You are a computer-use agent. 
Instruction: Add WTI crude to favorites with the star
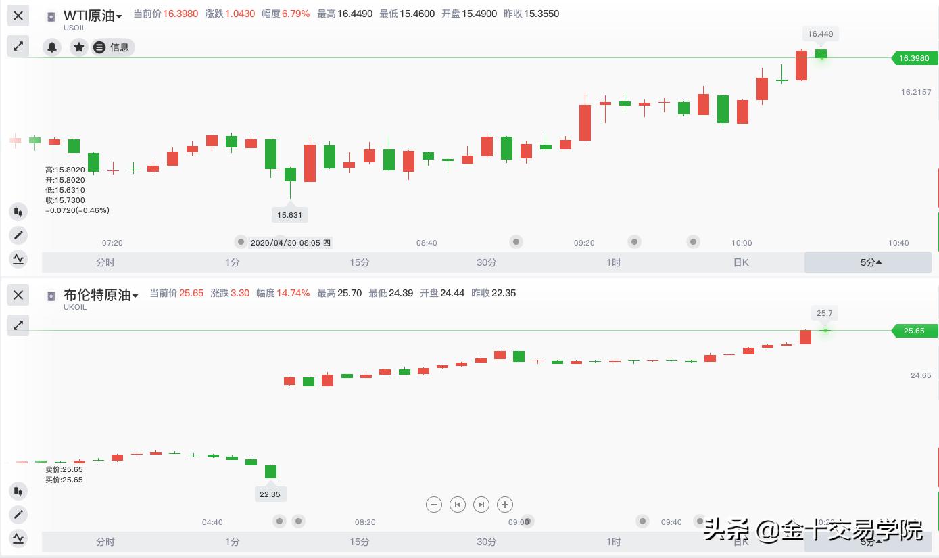79,47
